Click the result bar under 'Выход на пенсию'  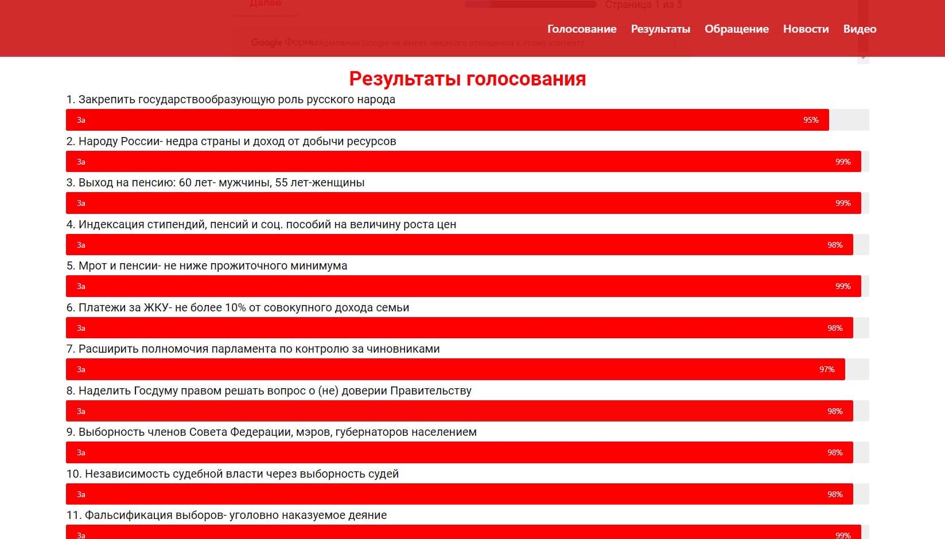(x=464, y=203)
